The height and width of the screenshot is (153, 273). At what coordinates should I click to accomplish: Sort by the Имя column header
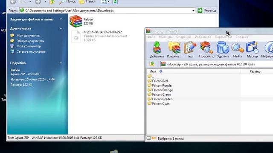[194, 71]
